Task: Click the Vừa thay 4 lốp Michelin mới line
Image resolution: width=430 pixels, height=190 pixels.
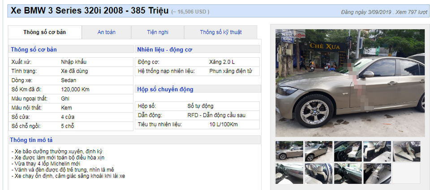Action: point(46,164)
